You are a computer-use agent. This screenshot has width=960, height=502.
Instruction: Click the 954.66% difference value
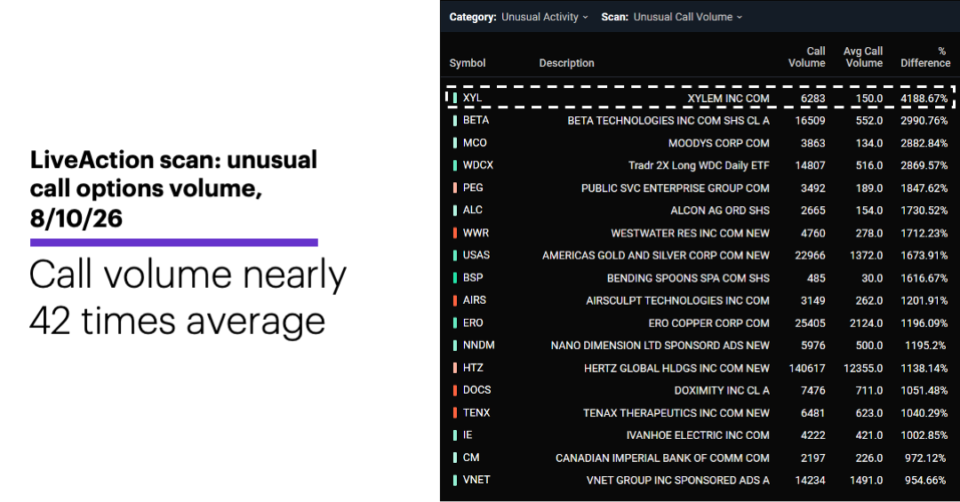[925, 481]
